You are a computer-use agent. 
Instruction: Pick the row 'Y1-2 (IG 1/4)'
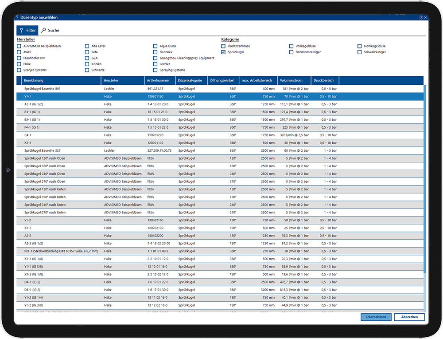[x=220, y=298]
